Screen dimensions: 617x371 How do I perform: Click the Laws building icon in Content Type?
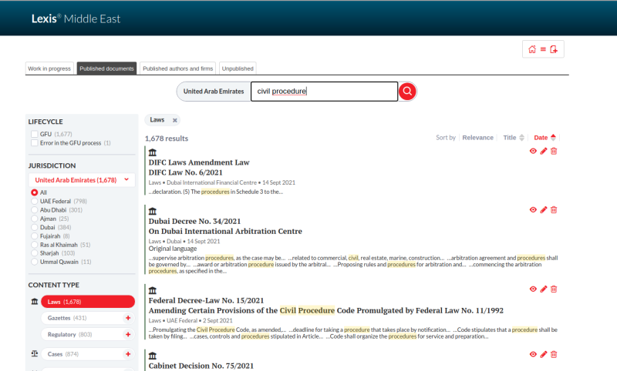tap(35, 302)
